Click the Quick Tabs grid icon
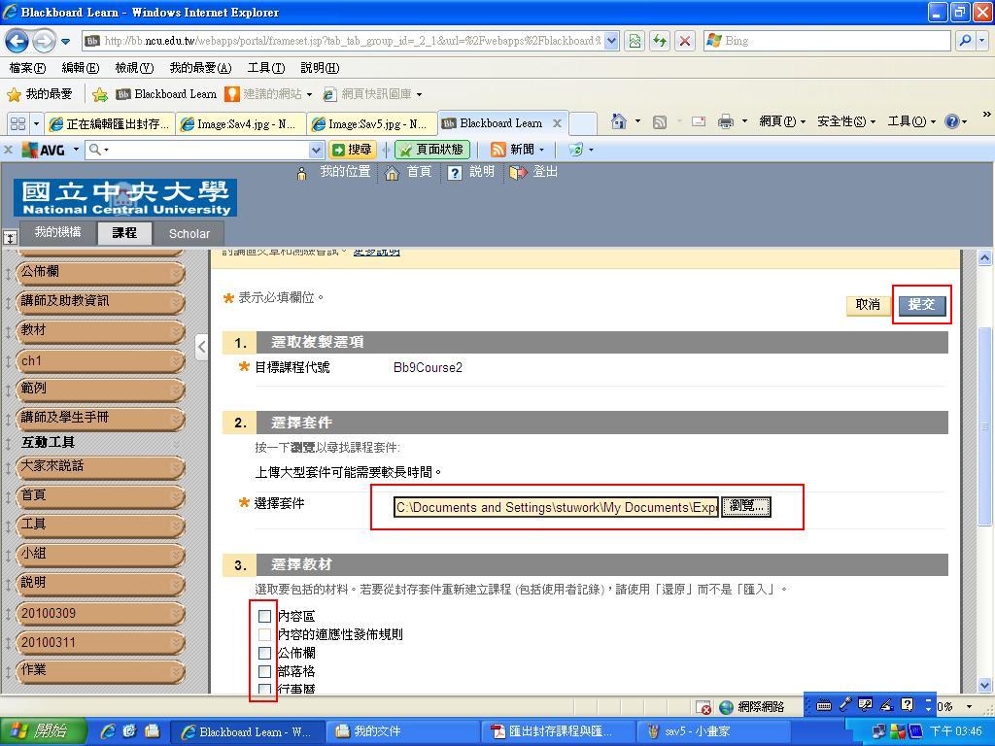The height and width of the screenshot is (746, 995). click(17, 123)
